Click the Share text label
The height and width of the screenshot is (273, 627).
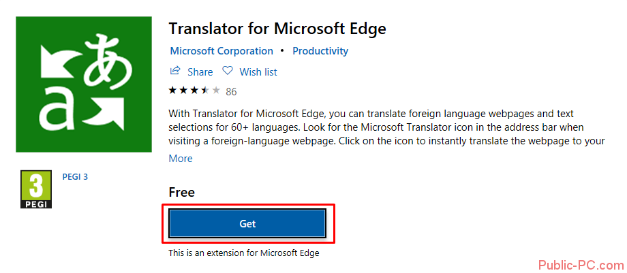[x=200, y=71]
